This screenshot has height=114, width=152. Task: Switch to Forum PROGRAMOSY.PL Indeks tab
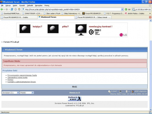point(19,17)
